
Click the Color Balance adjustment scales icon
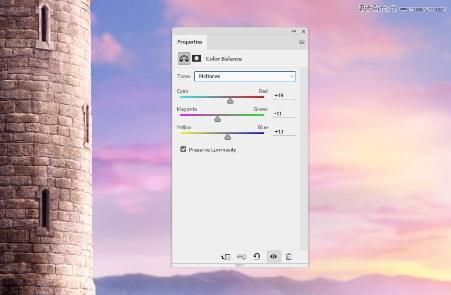[x=184, y=58]
